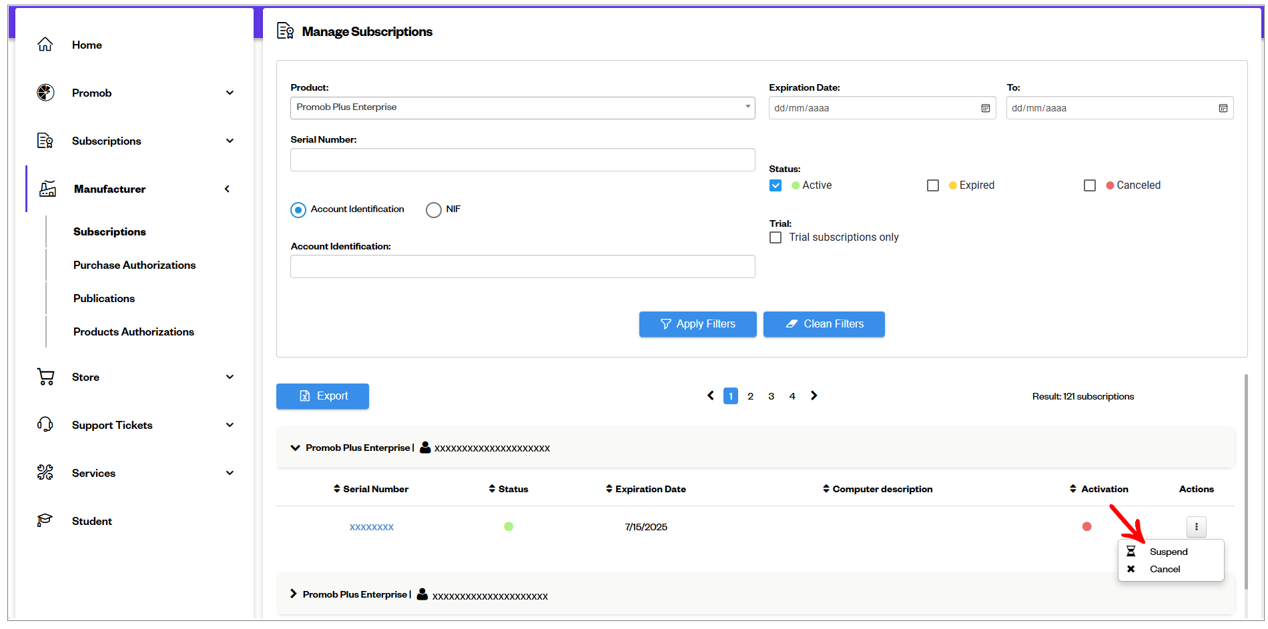Collapse the first Promob Plus Enterprise group

pyautogui.click(x=295, y=448)
